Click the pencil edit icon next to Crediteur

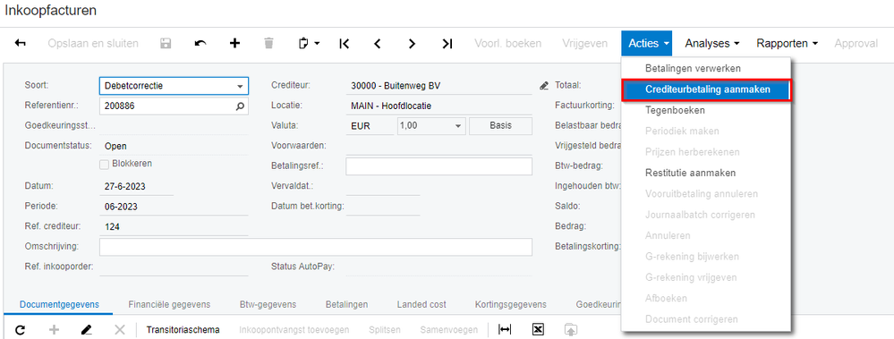(x=543, y=86)
